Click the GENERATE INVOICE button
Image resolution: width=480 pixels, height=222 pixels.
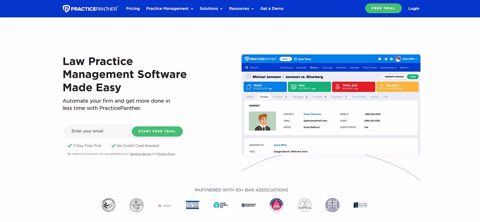[394, 77]
